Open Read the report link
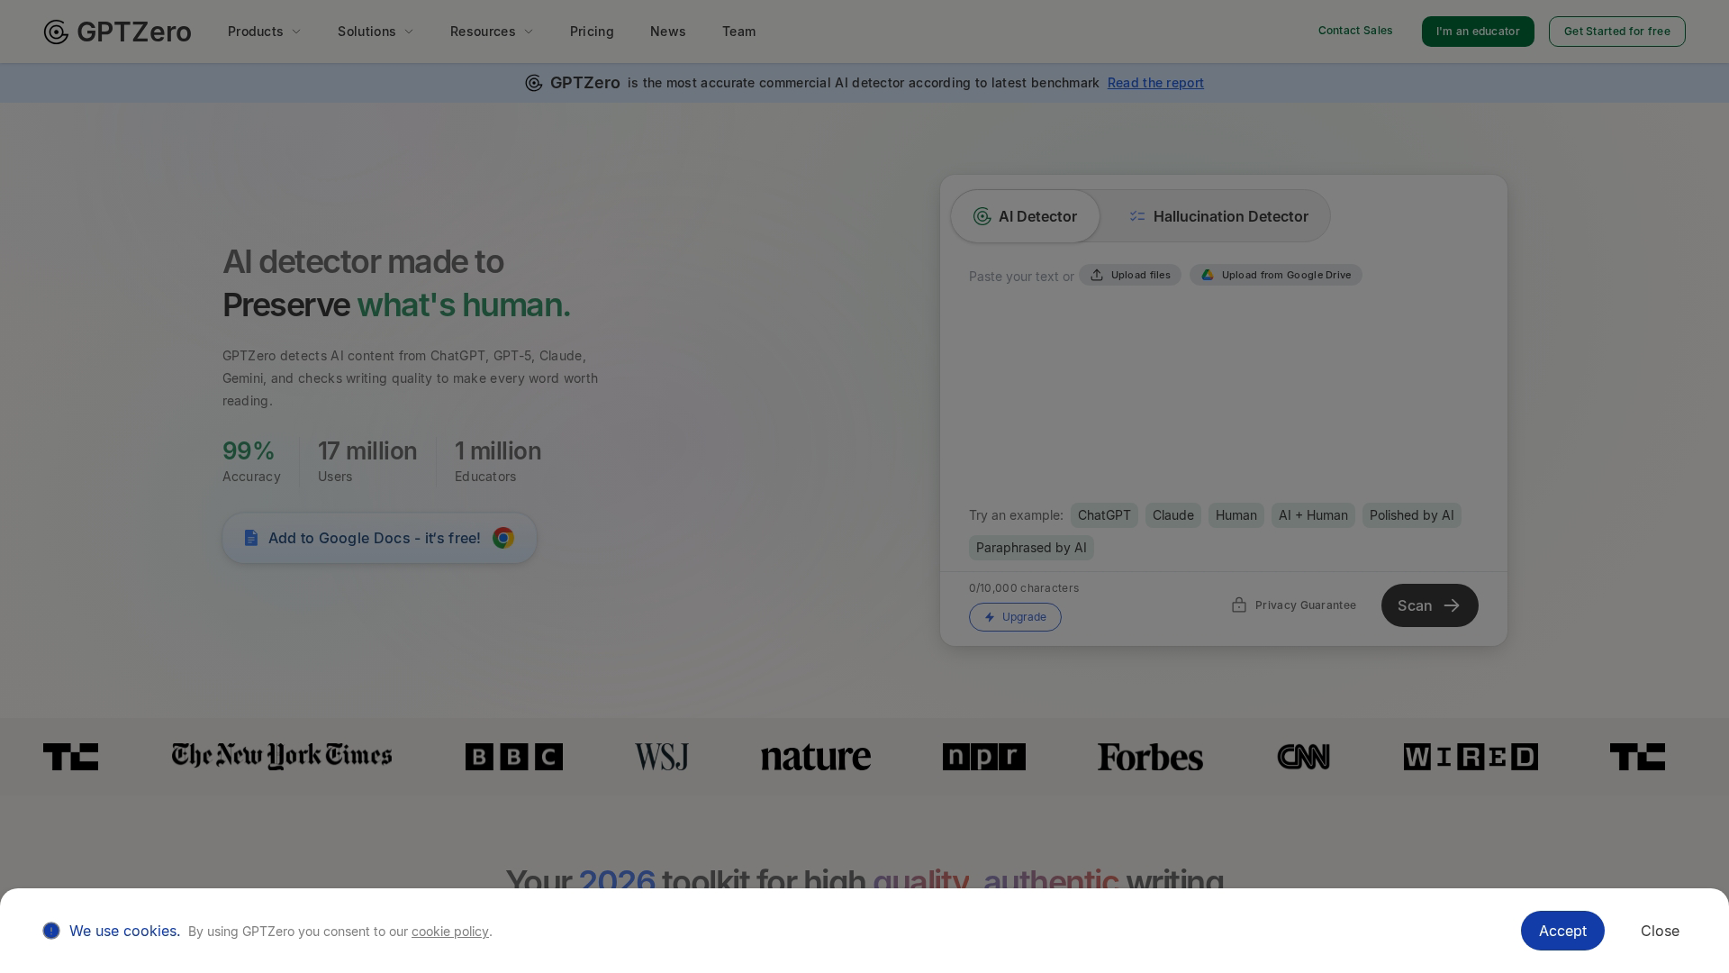The height and width of the screenshot is (973, 1729). point(1155,83)
